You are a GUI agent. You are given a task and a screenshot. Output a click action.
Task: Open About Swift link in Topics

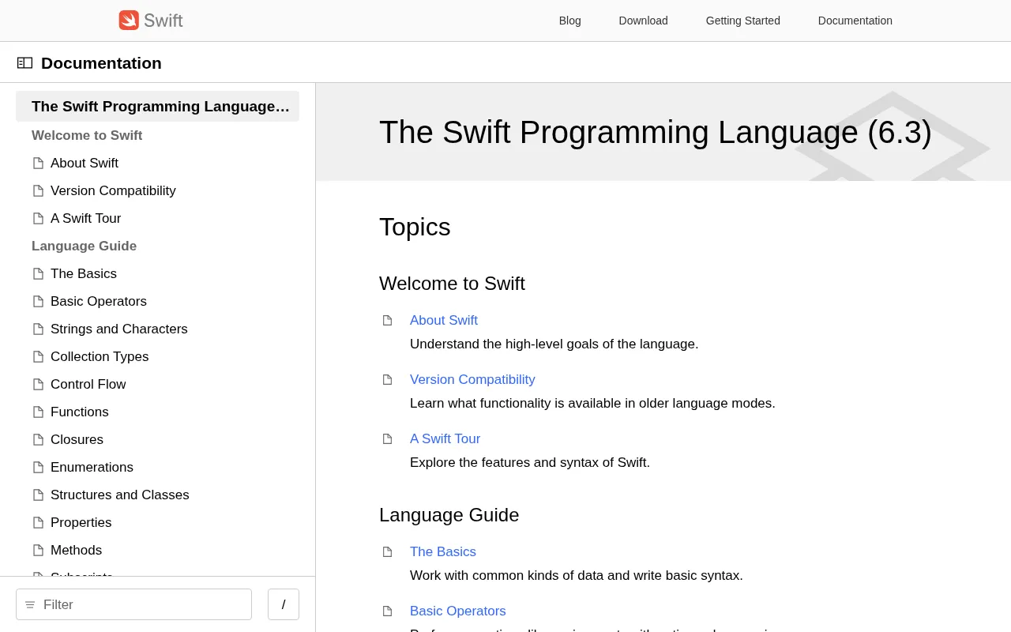[444, 321]
